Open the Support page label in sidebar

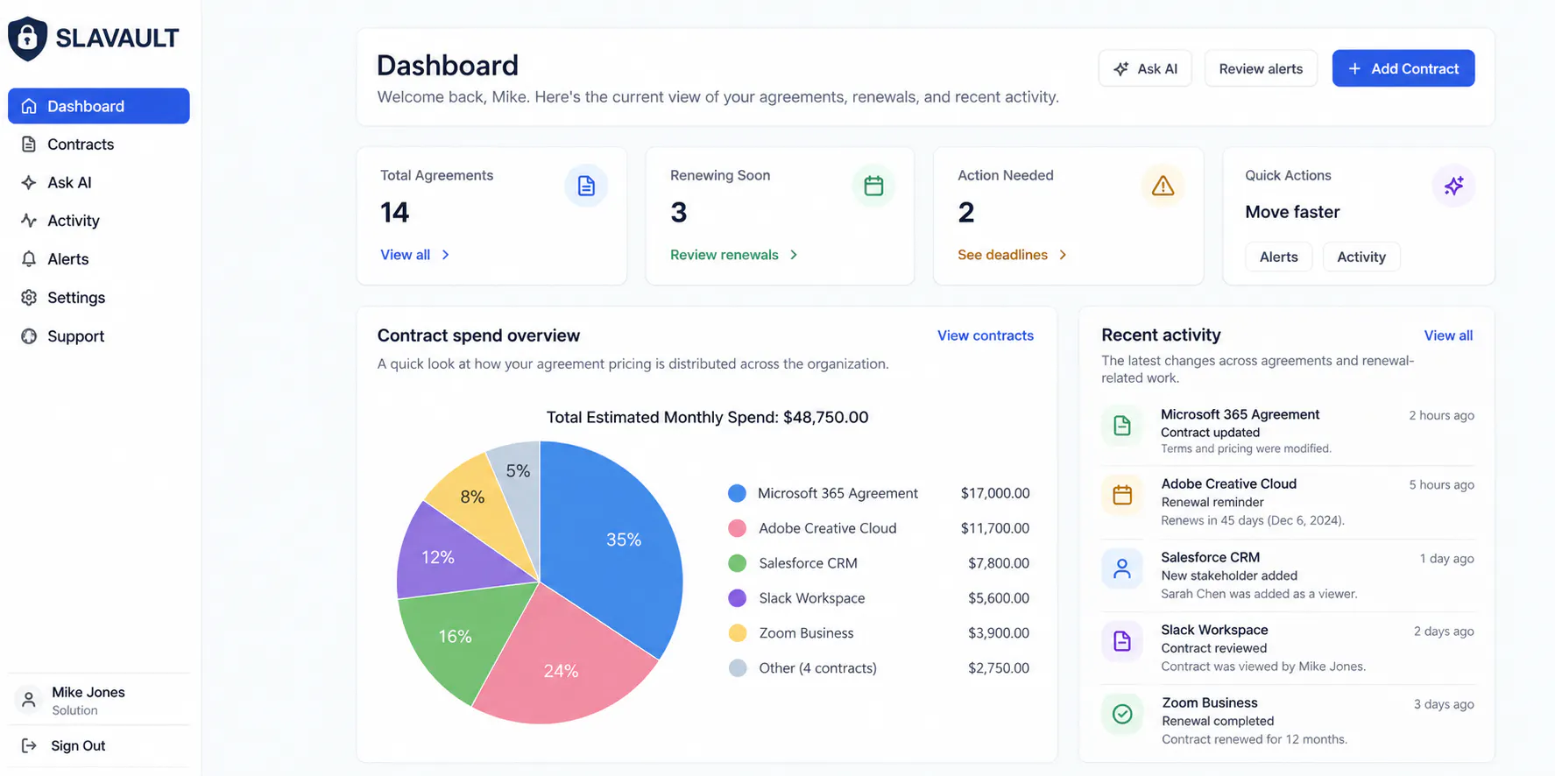[x=75, y=336]
